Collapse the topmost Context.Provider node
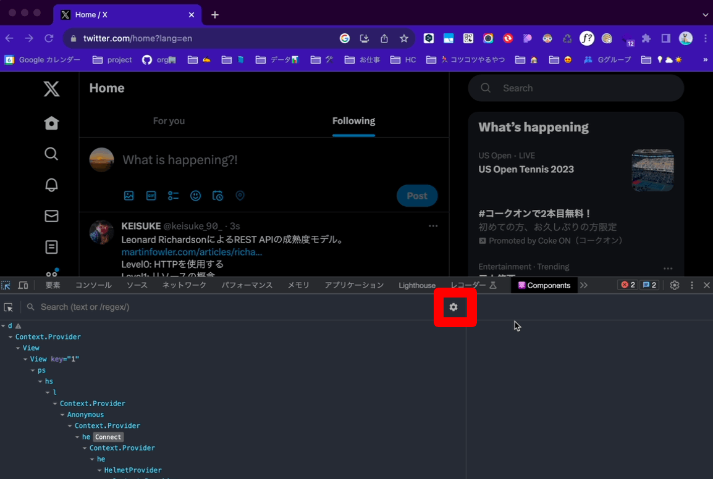Image resolution: width=713 pixels, height=479 pixels. point(11,337)
